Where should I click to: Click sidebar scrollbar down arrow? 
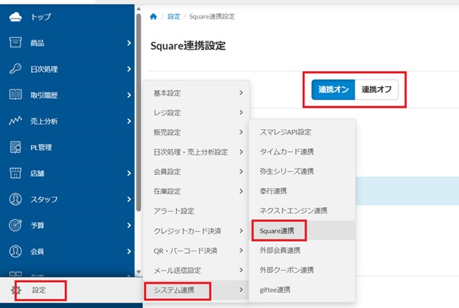(138, 272)
